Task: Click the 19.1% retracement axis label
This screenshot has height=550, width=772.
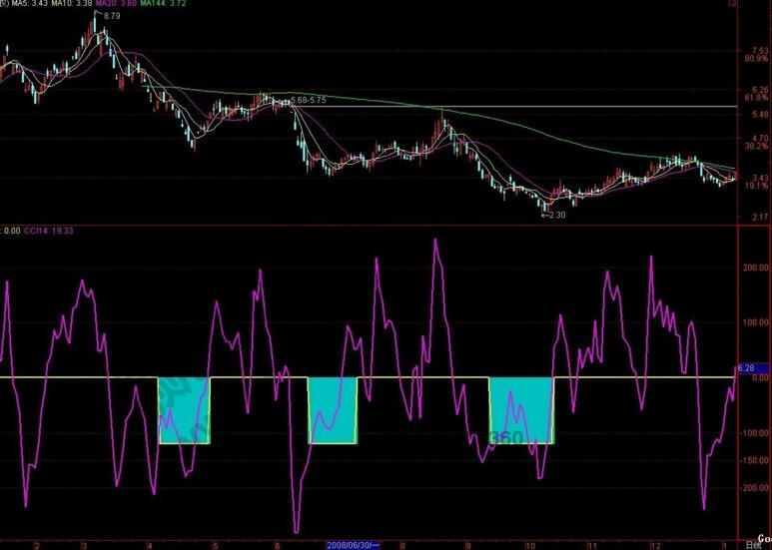Action: [755, 186]
